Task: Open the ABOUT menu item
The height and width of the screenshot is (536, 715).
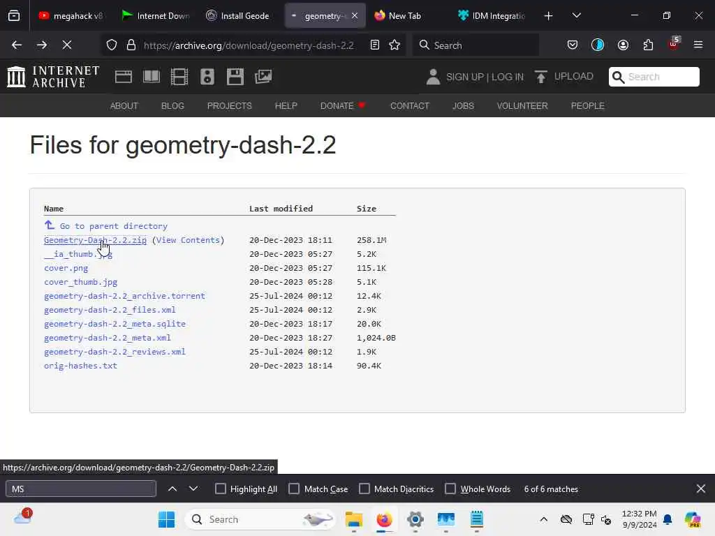Action: tap(124, 106)
